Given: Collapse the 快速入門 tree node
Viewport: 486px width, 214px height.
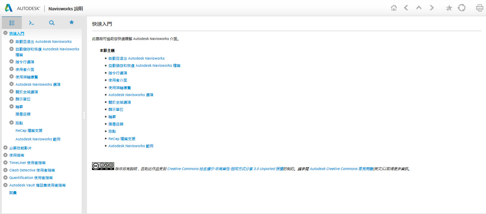Looking at the screenshot, I should (x=5, y=33).
